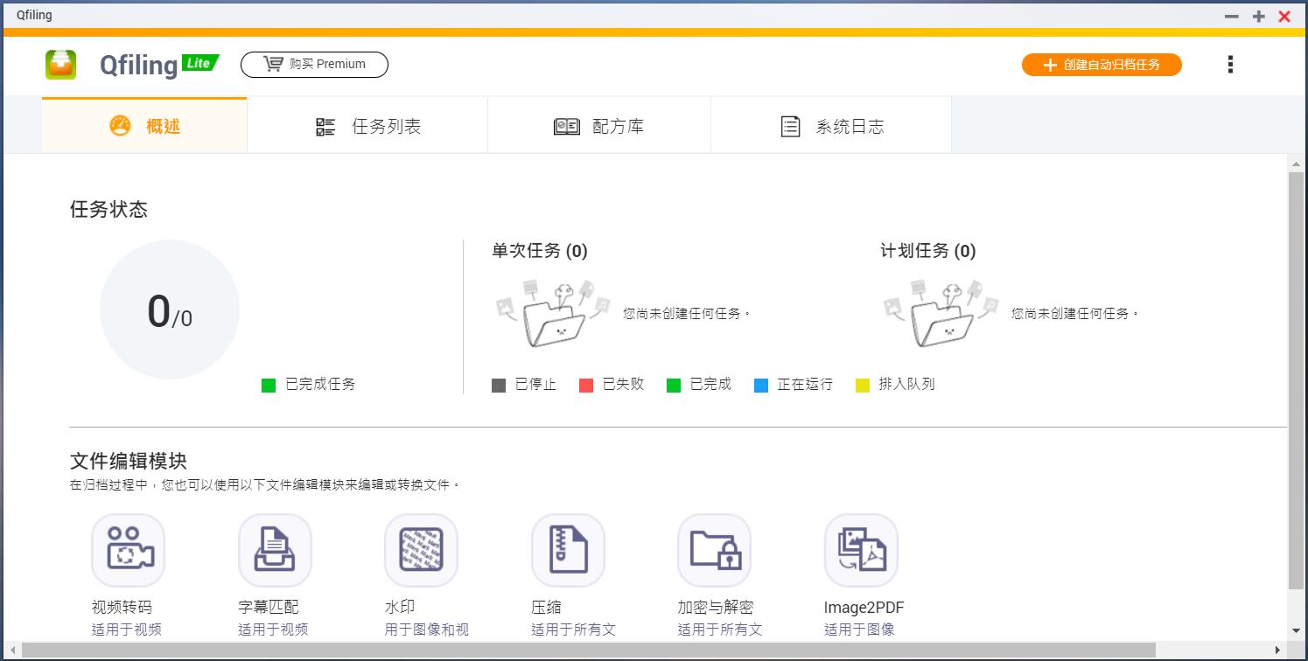Click the 购买 Premium upgrade button

point(314,64)
